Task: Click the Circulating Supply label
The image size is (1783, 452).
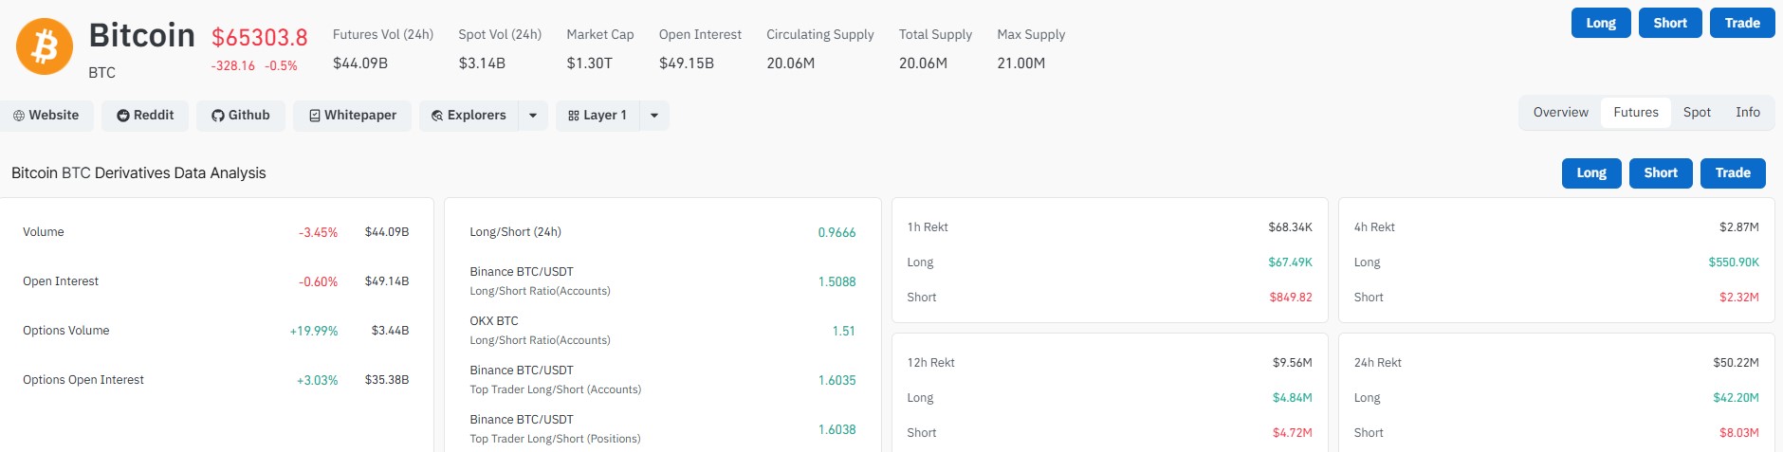Action: coord(820,34)
